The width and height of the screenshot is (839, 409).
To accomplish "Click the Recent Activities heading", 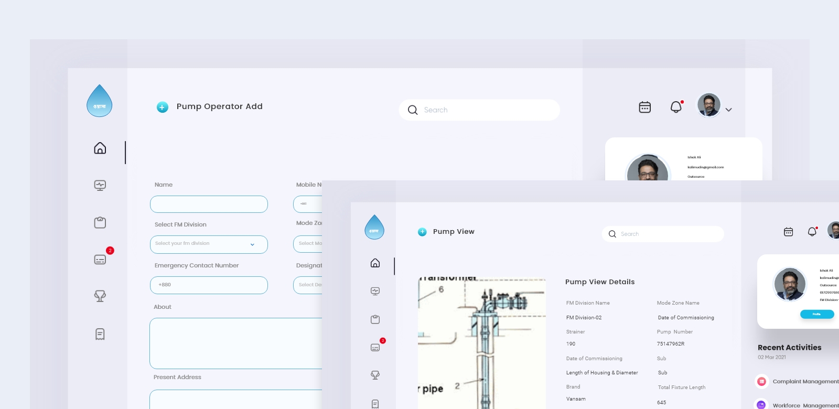I will point(789,348).
